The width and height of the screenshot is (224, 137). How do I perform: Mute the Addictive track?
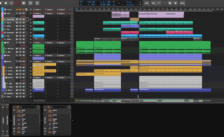click(x=23, y=94)
